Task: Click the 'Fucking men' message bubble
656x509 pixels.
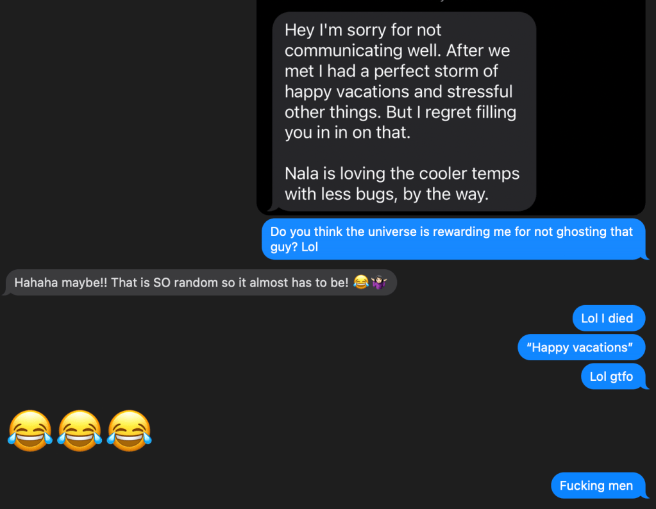Action: coord(598,485)
